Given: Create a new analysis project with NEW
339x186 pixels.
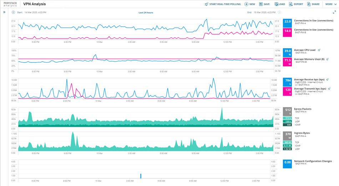Looking at the screenshot, I should click(250, 4).
